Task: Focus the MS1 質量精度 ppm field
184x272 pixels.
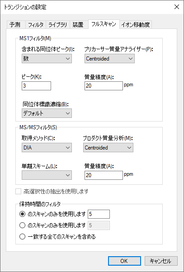Action: [x=104, y=86]
